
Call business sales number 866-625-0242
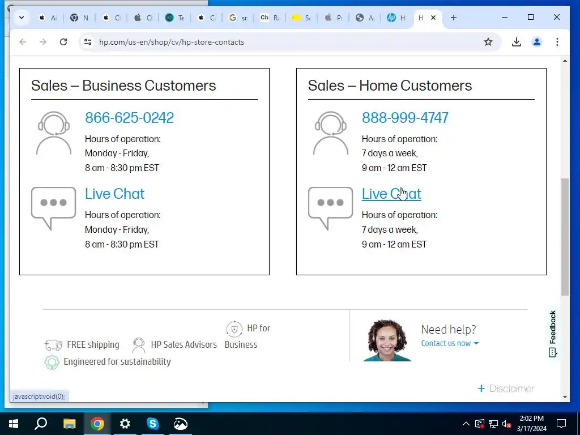(129, 118)
